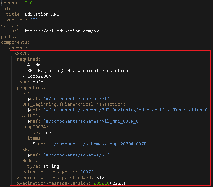Click the '#/components/schemas/ST' reference
The height and width of the screenshot is (187, 213).
point(76,99)
